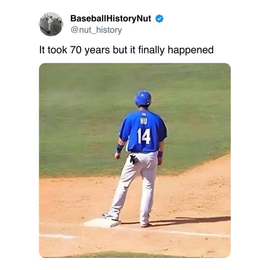Visit the @nut_history handle link
Image resolution: width=270 pixels, height=270 pixels.
[96, 30]
